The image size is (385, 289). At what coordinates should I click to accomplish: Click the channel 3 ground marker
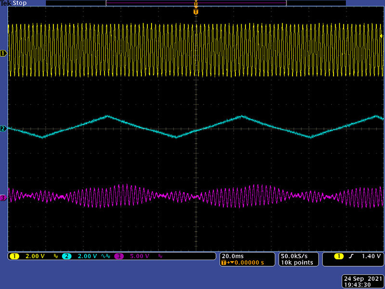[4, 197]
